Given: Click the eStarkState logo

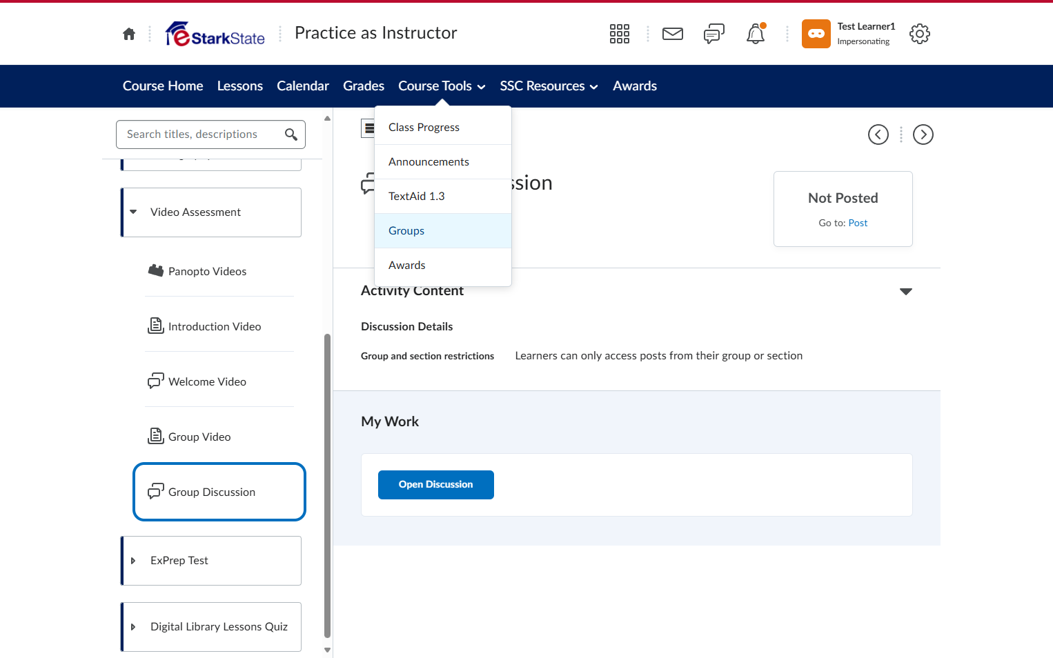Looking at the screenshot, I should (215, 34).
